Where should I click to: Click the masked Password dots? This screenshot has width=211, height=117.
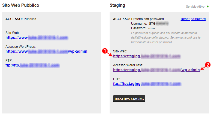click(x=152, y=28)
